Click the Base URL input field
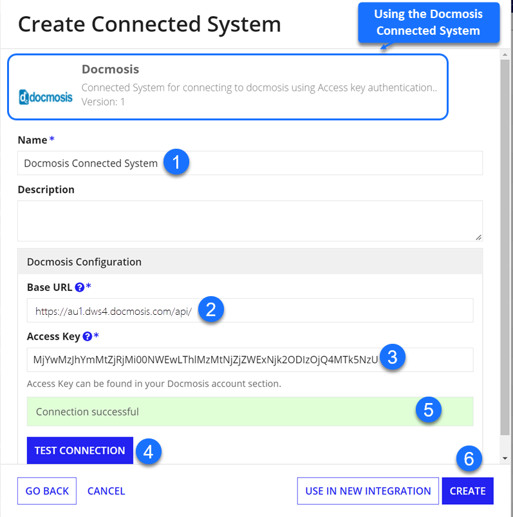The height and width of the screenshot is (517, 513). click(x=250, y=310)
